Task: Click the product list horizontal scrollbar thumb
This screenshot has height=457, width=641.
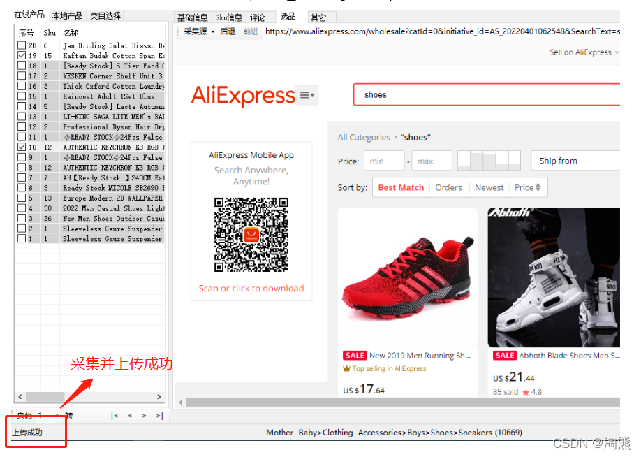Action: (45, 396)
